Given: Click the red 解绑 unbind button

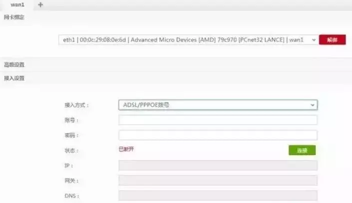Looking at the screenshot, I should point(332,40).
